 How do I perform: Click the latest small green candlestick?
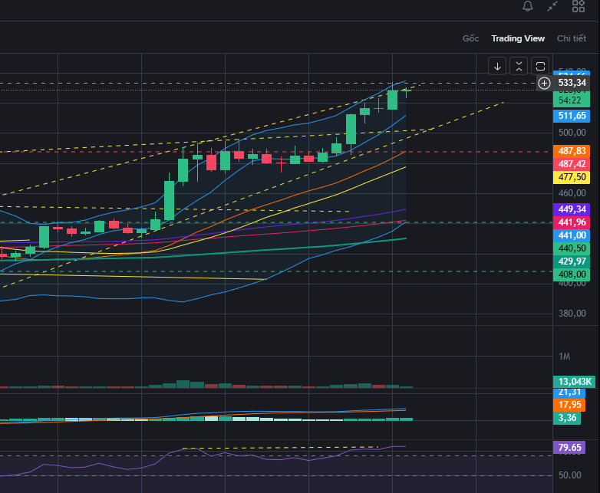coord(406,90)
